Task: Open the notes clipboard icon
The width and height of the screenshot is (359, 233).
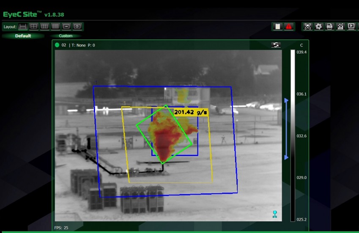Action: pyautogui.click(x=278, y=27)
